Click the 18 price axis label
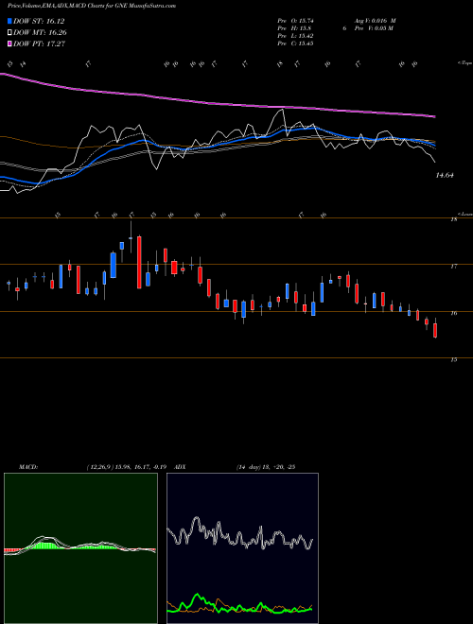The width and height of the screenshot is (473, 624). pos(453,219)
